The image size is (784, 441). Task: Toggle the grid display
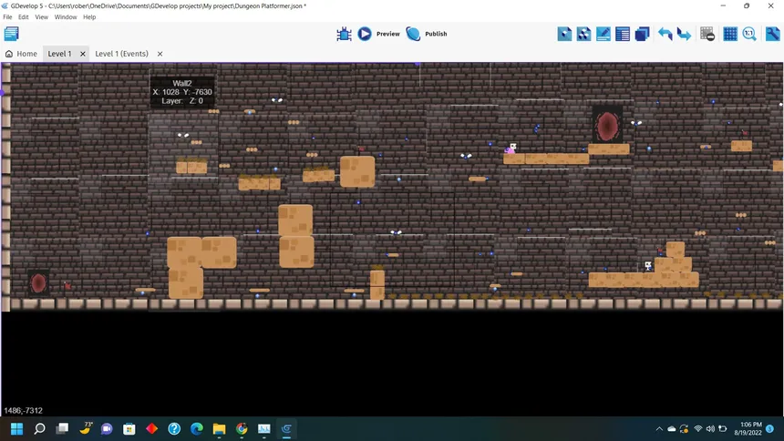730,34
